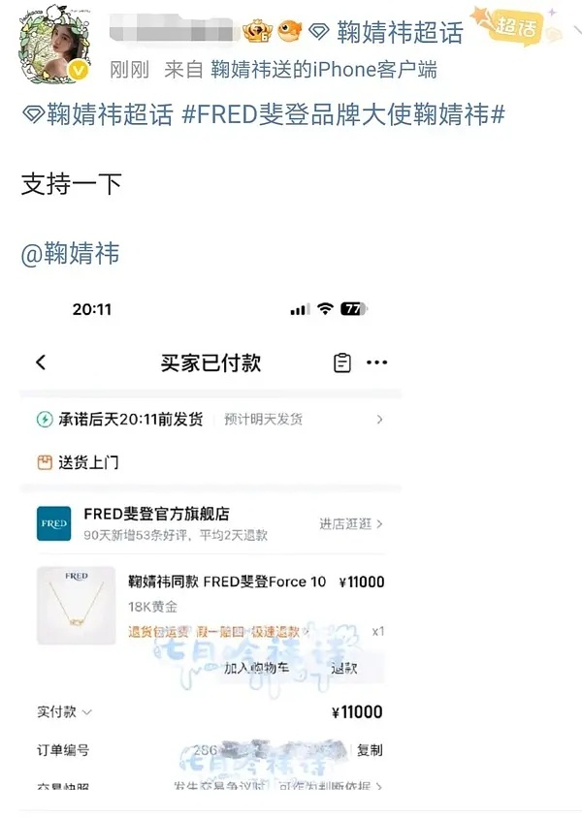Viewport: 582px width, 818px height.
Task: Click the fish badge icon beside username
Action: click(x=290, y=31)
